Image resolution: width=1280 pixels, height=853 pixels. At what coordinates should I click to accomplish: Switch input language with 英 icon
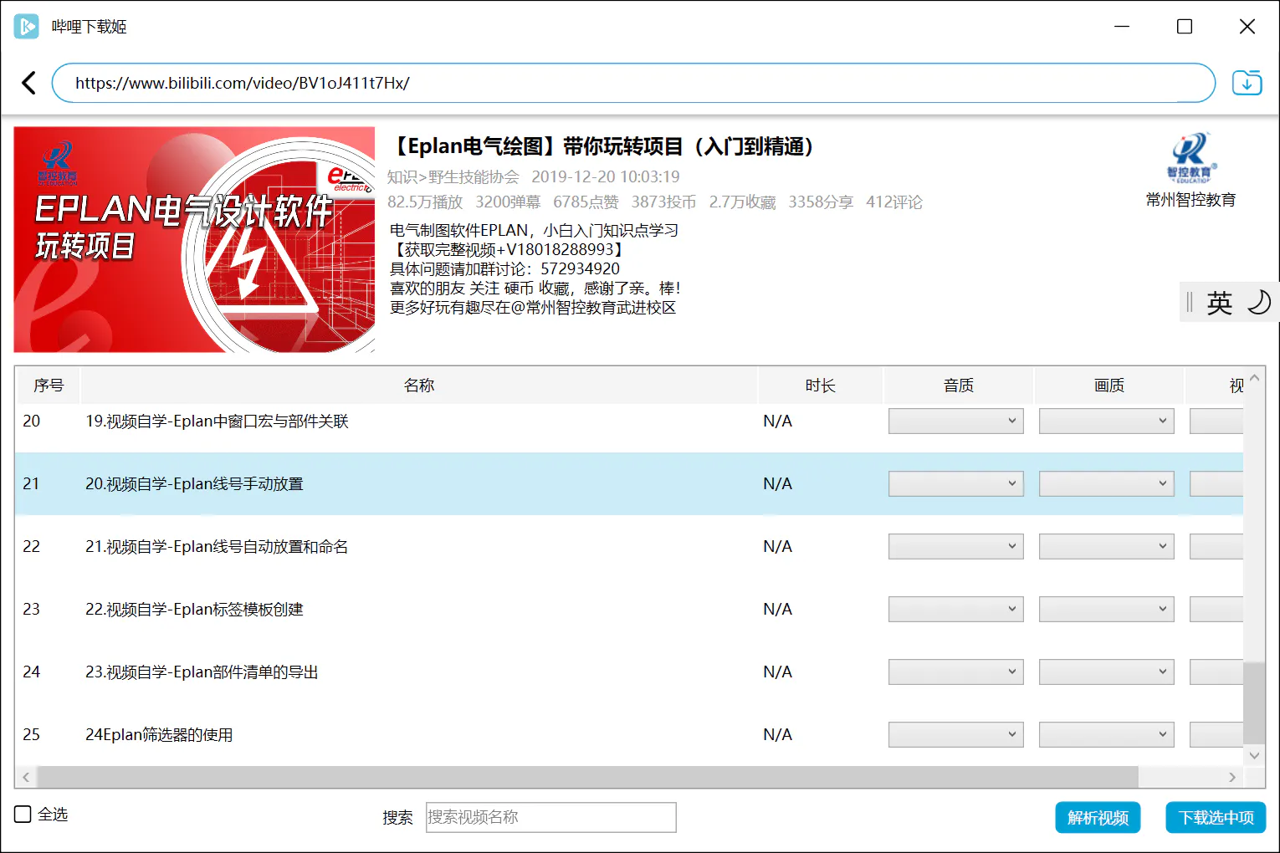pyautogui.click(x=1219, y=302)
